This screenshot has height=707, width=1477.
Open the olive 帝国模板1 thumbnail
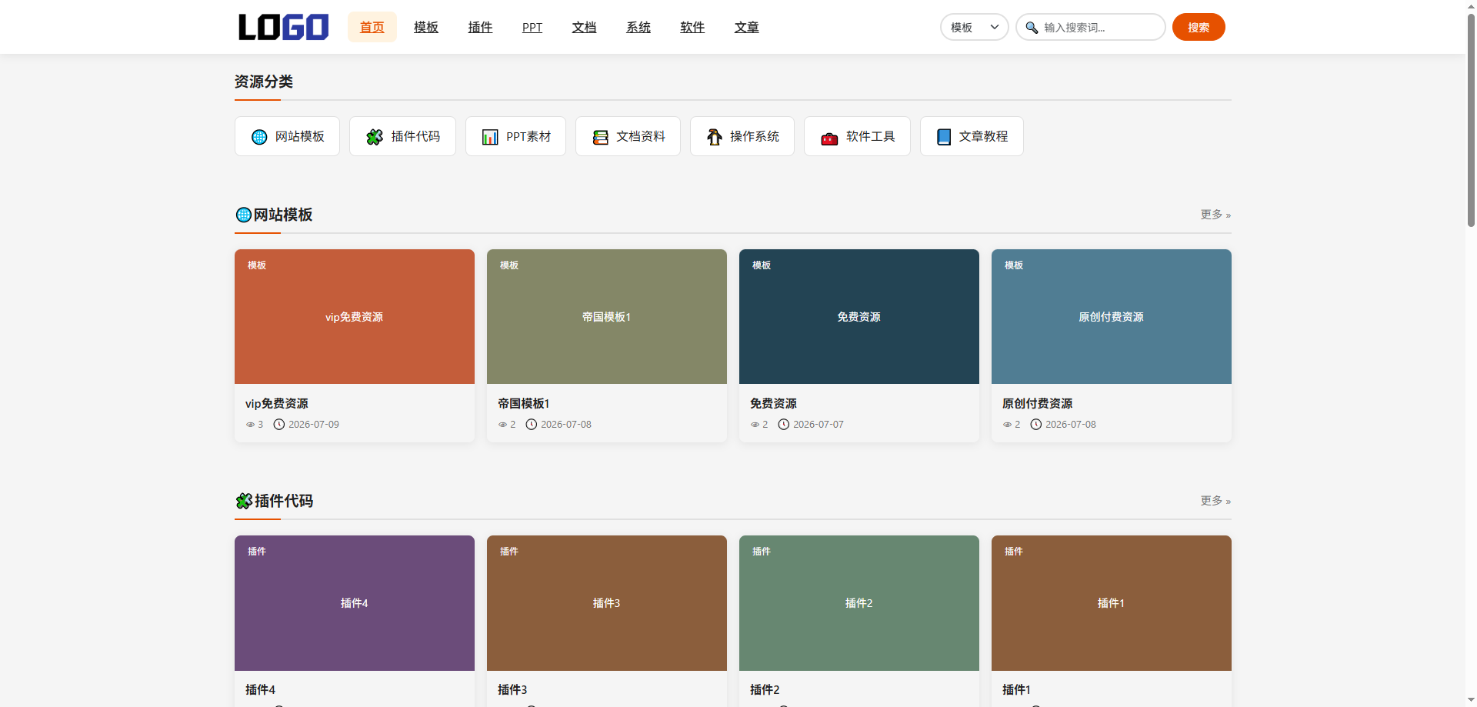point(607,316)
